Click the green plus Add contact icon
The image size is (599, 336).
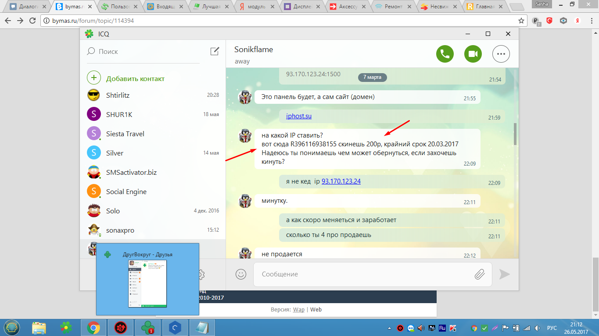(x=93, y=78)
